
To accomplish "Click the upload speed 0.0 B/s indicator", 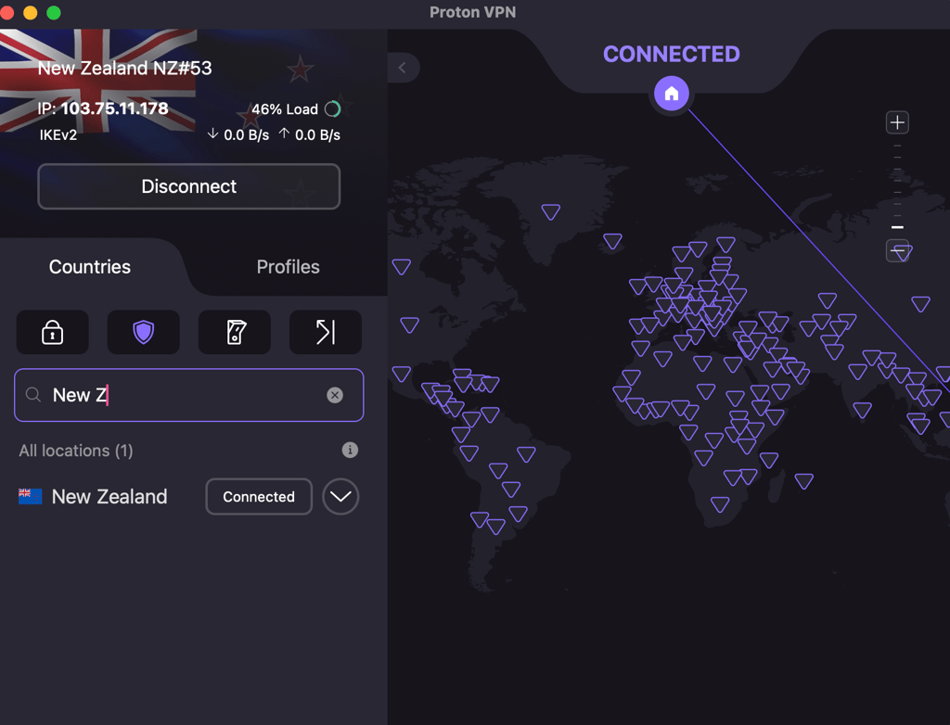I will tap(310, 134).
